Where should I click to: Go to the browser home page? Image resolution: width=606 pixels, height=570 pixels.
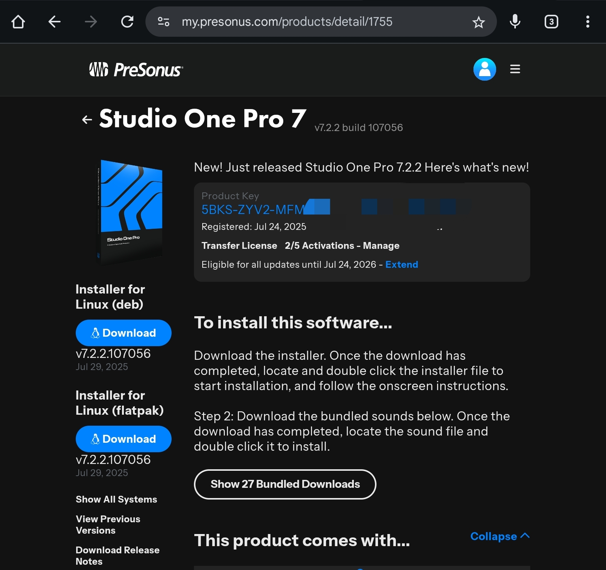point(18,22)
